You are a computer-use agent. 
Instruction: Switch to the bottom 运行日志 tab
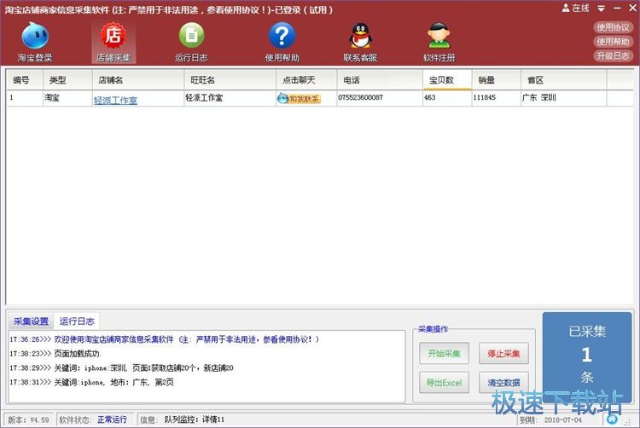[77, 321]
